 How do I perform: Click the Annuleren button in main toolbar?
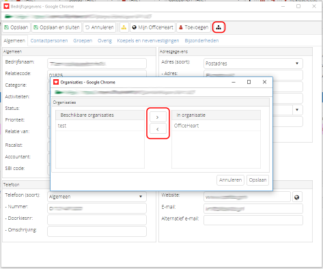coord(100,27)
